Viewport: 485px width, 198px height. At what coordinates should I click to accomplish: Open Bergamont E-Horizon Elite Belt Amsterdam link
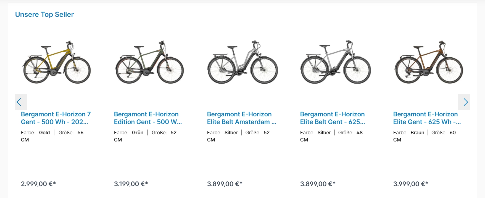[241, 118]
